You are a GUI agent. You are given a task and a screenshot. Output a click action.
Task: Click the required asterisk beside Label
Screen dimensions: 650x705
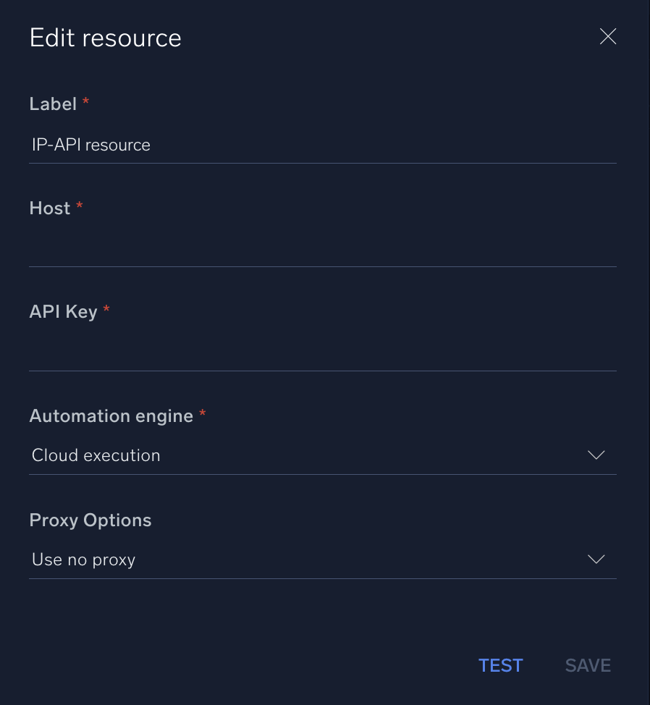[x=85, y=102]
